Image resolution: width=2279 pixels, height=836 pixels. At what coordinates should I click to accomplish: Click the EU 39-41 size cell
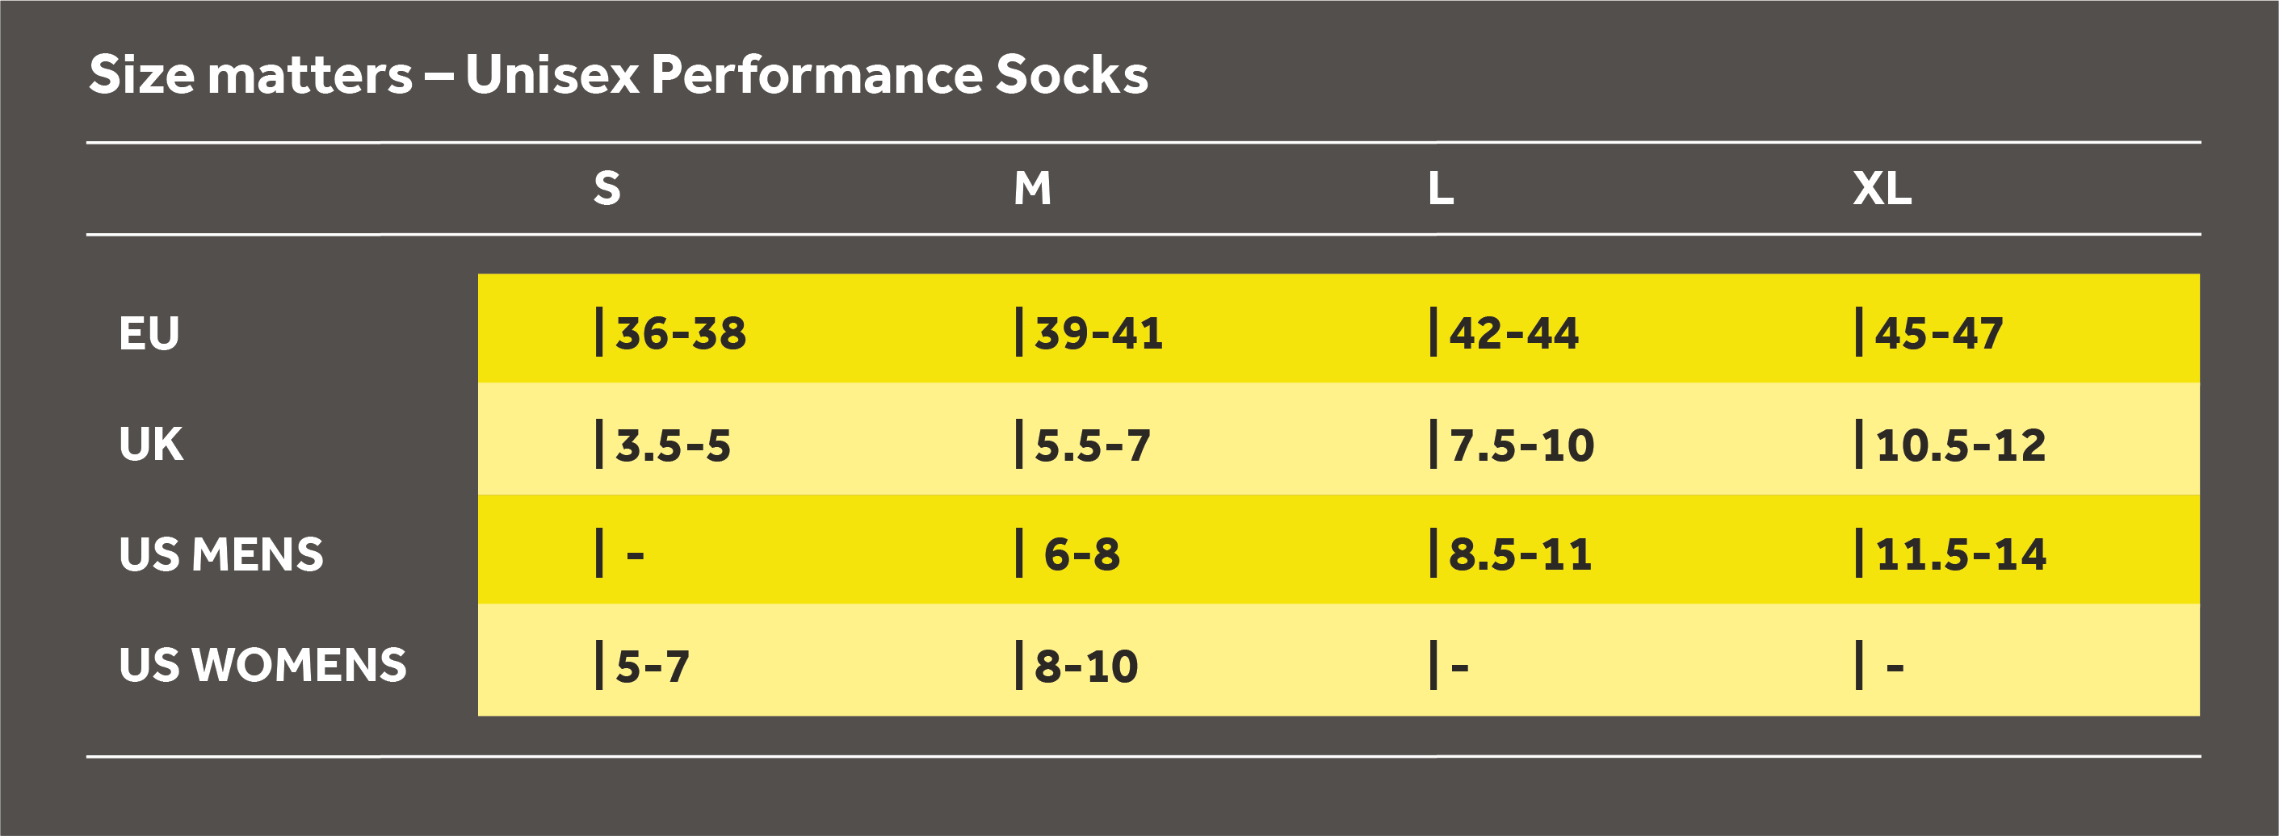[1098, 333]
